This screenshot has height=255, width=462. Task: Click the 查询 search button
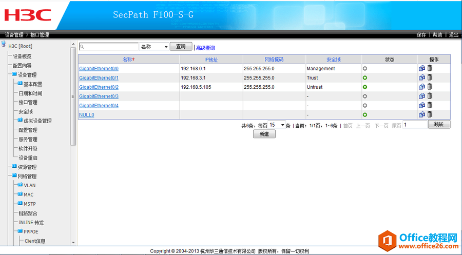pos(181,47)
